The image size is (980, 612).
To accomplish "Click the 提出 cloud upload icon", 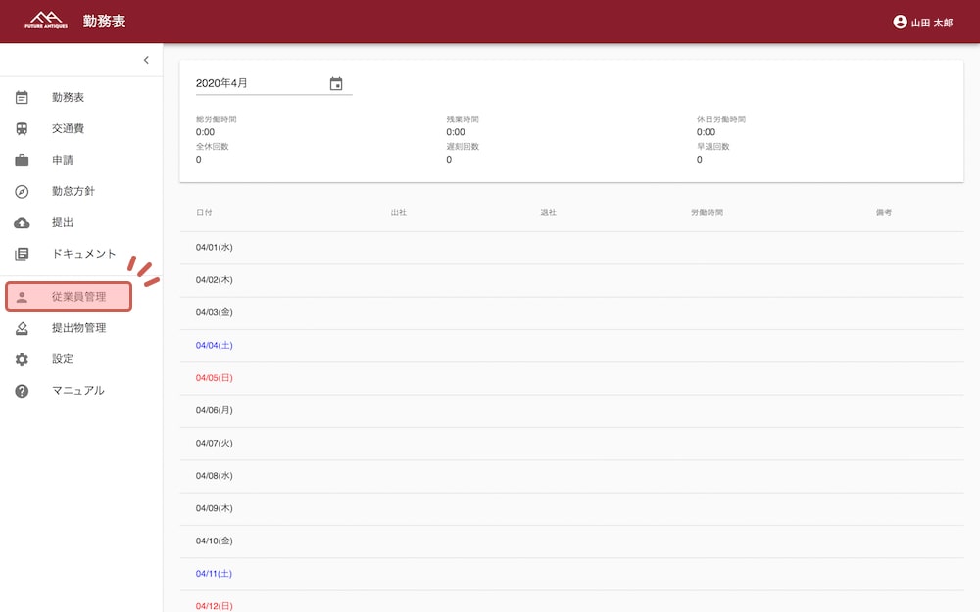I will click(22, 223).
